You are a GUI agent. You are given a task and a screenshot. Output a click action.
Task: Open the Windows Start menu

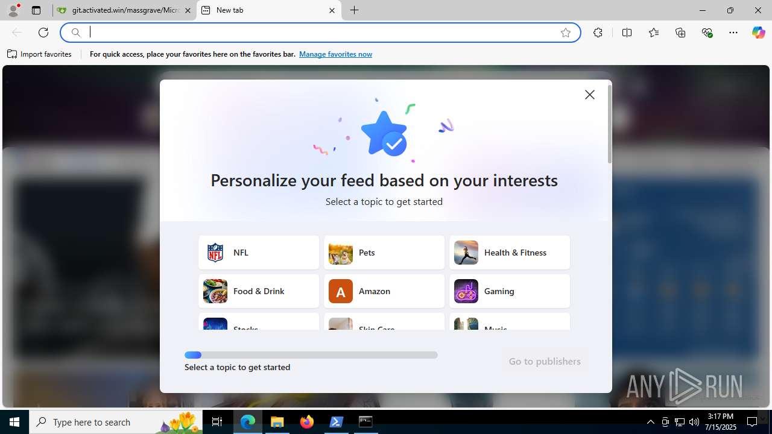point(14,422)
